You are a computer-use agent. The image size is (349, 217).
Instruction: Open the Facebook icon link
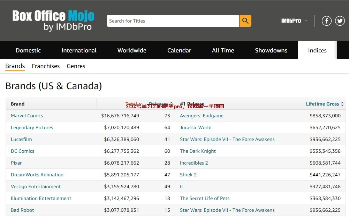326,21
